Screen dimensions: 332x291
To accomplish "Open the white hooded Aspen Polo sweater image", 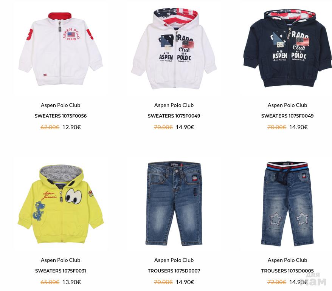I will pyautogui.click(x=174, y=49).
